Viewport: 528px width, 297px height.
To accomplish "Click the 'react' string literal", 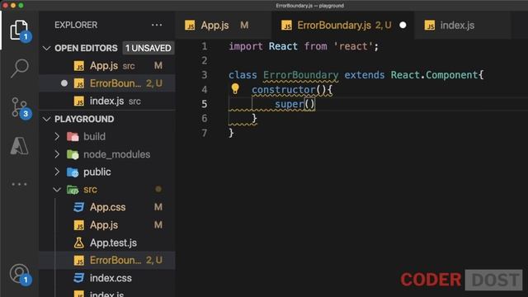I will [353, 46].
